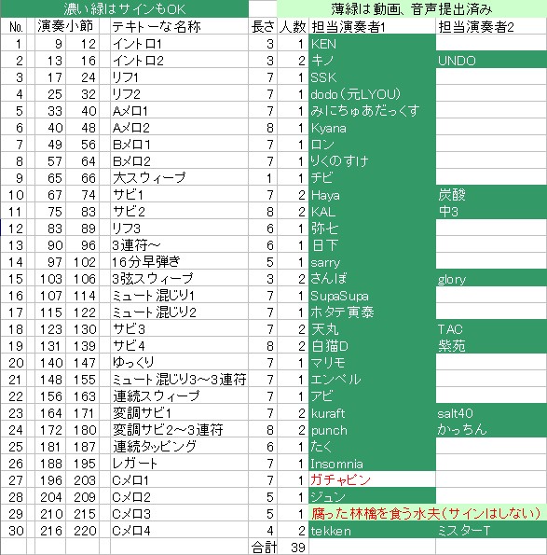
Task: Click the glory cell
Action: click(x=491, y=278)
